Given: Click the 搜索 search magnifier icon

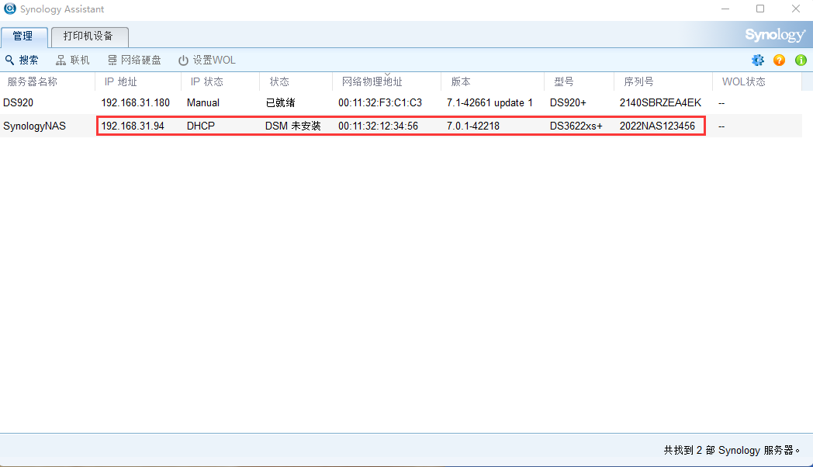Looking at the screenshot, I should point(10,61).
